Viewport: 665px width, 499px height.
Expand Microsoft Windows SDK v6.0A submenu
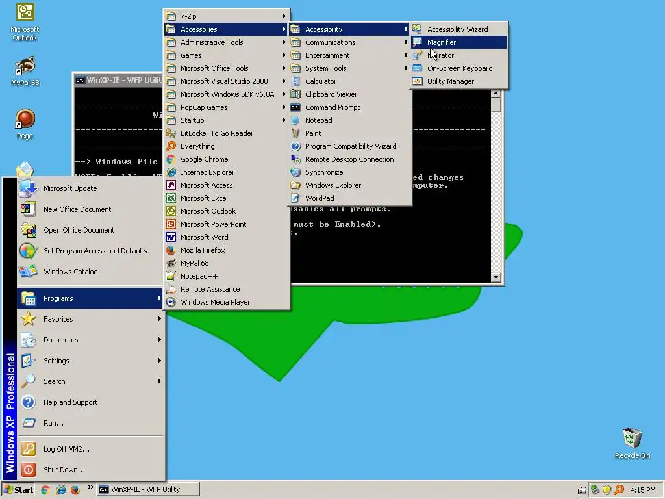click(227, 94)
